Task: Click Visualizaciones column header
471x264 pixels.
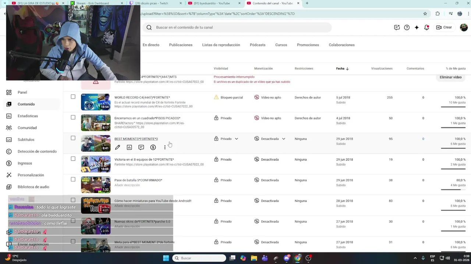Action: (382, 69)
